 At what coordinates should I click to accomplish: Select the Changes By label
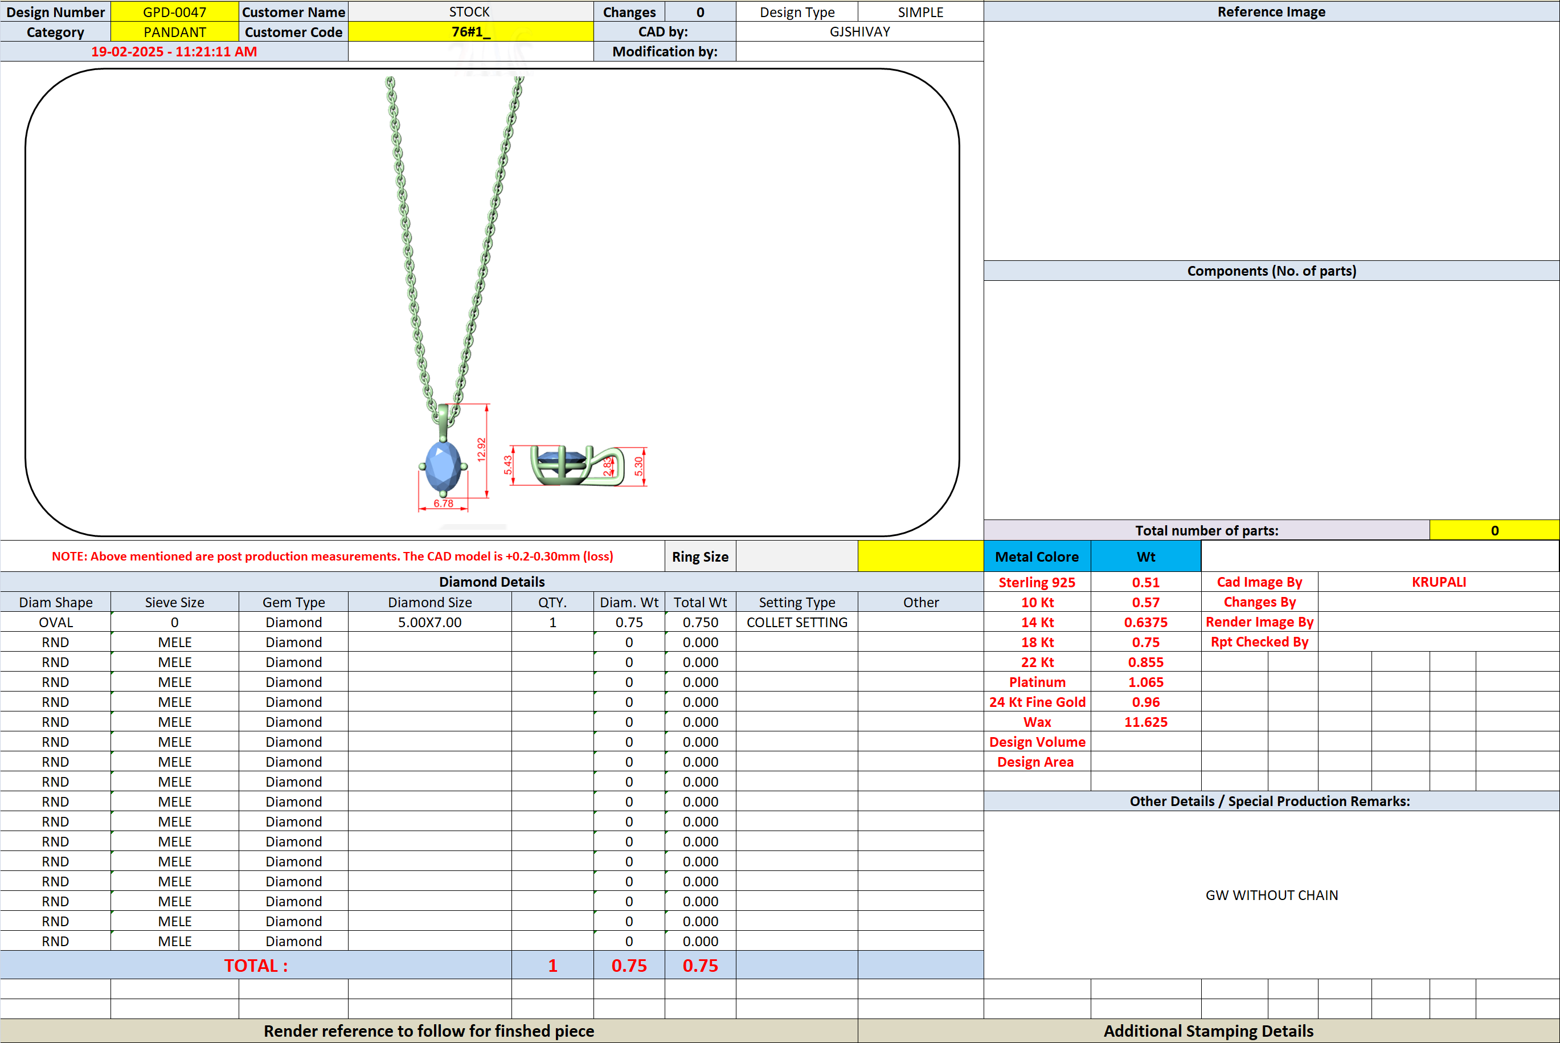(1259, 602)
